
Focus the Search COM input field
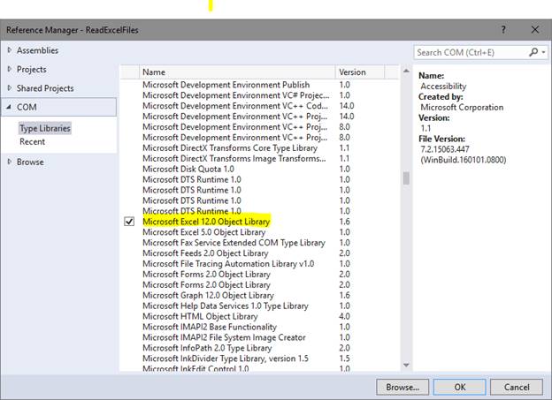471,52
